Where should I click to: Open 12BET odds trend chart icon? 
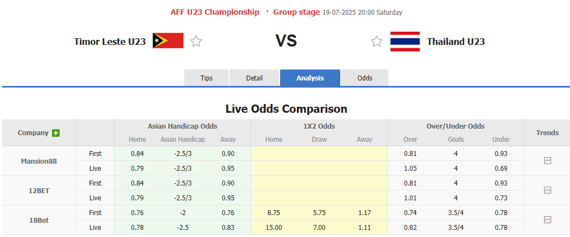(x=548, y=190)
